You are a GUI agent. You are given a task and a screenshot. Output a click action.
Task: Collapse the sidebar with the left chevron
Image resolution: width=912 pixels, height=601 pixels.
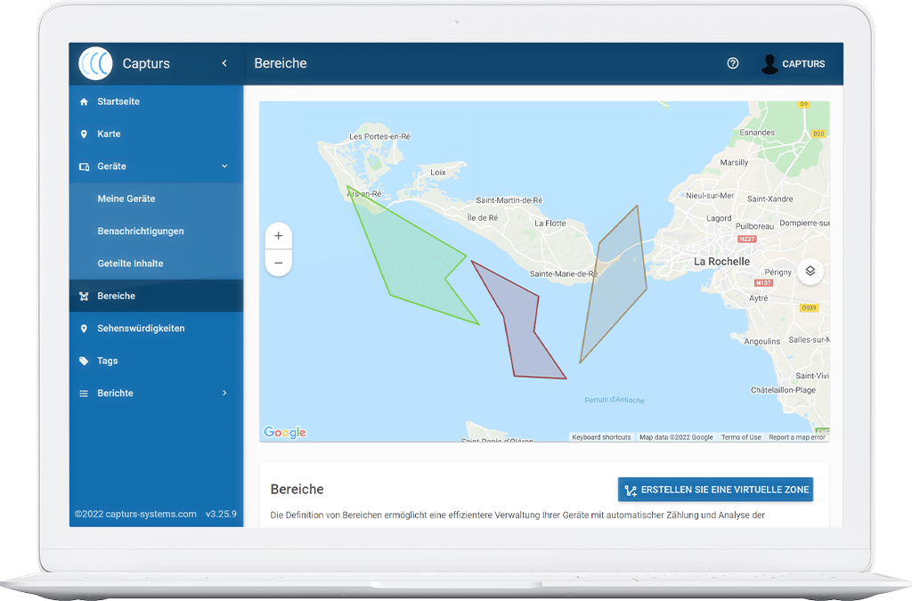click(x=224, y=63)
